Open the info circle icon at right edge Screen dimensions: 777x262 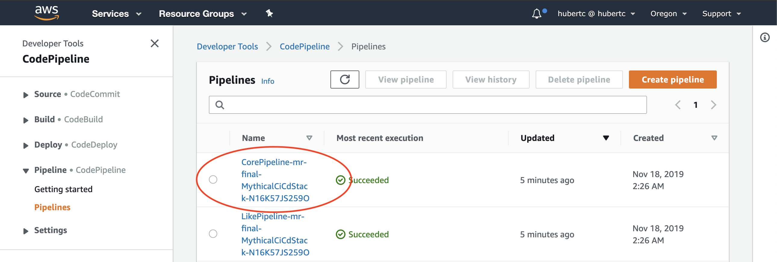click(765, 37)
